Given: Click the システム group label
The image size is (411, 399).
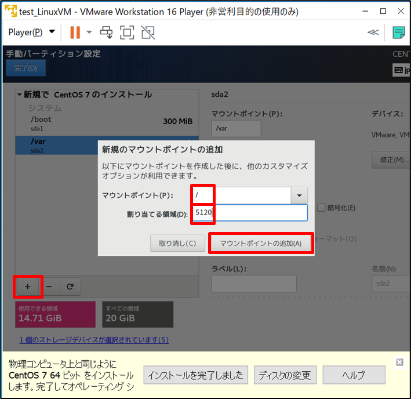Looking at the screenshot, I should coord(45,108).
